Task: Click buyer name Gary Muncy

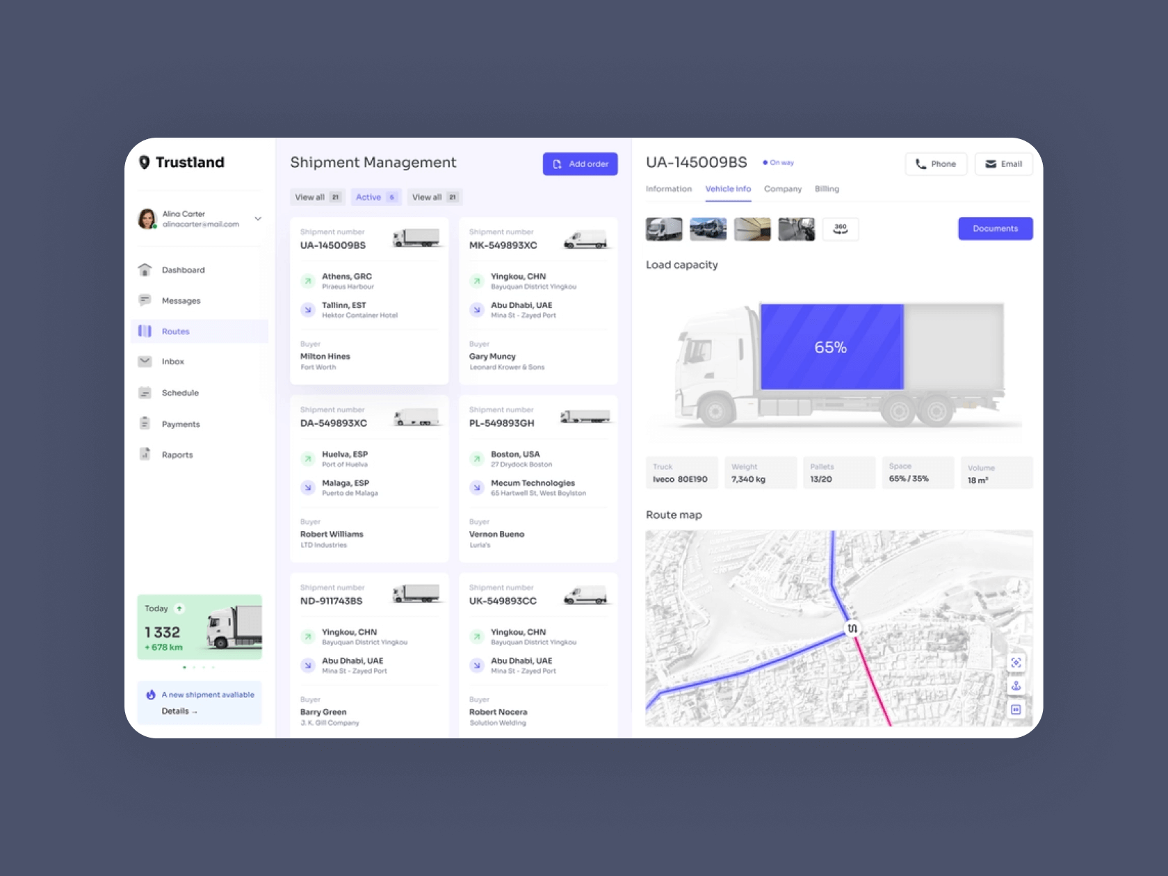Action: pyautogui.click(x=492, y=357)
